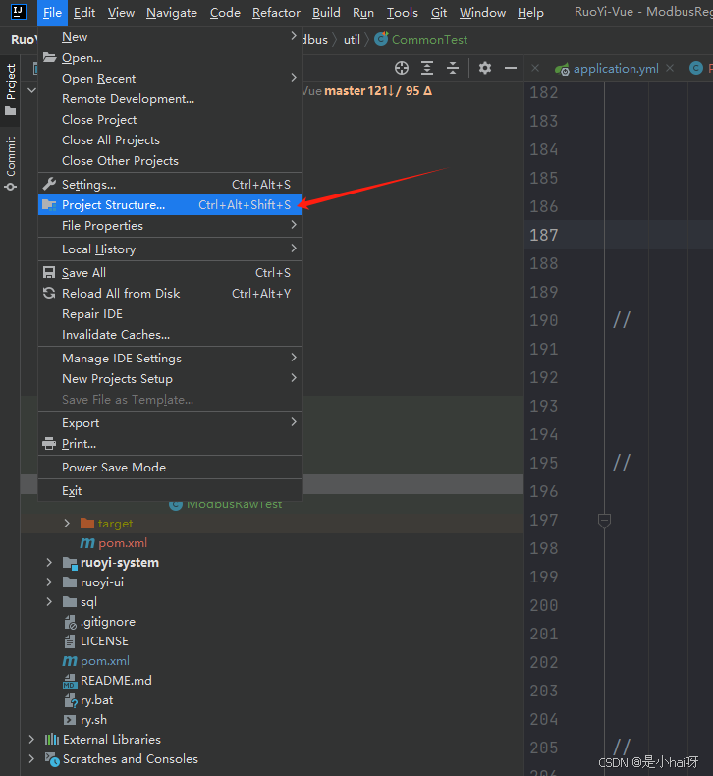Click the Print printer icon

49,443
